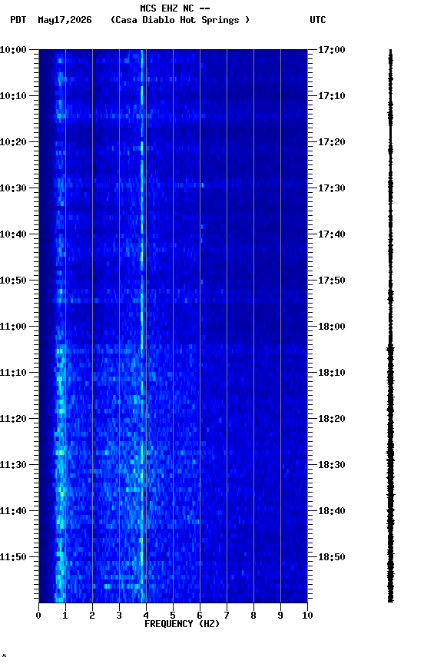Click the 4 Hz frequency tick label
424x664 pixels.
point(146,616)
